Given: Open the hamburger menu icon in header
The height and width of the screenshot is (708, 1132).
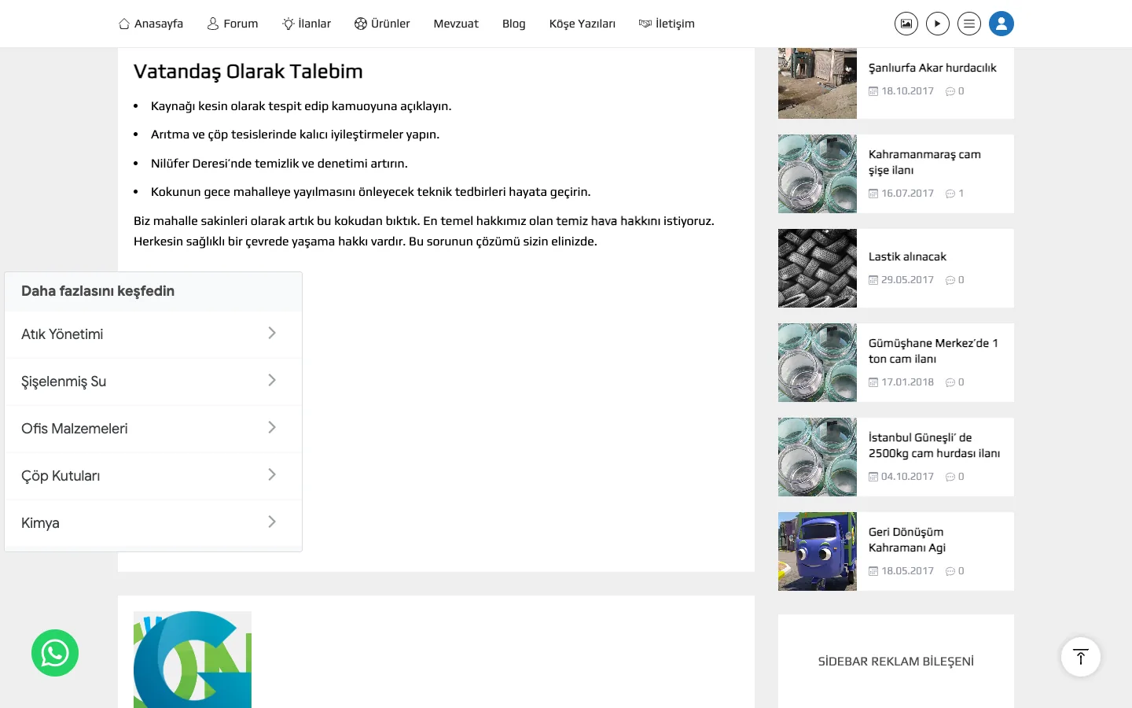Looking at the screenshot, I should (969, 24).
